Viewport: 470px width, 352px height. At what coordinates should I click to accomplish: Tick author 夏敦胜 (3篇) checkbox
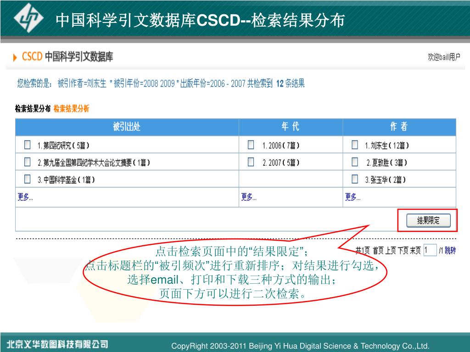355,162
